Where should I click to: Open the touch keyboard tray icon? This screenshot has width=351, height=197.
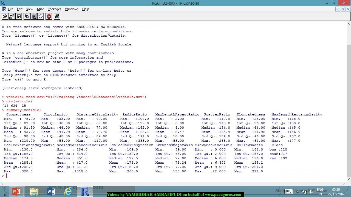288,192
